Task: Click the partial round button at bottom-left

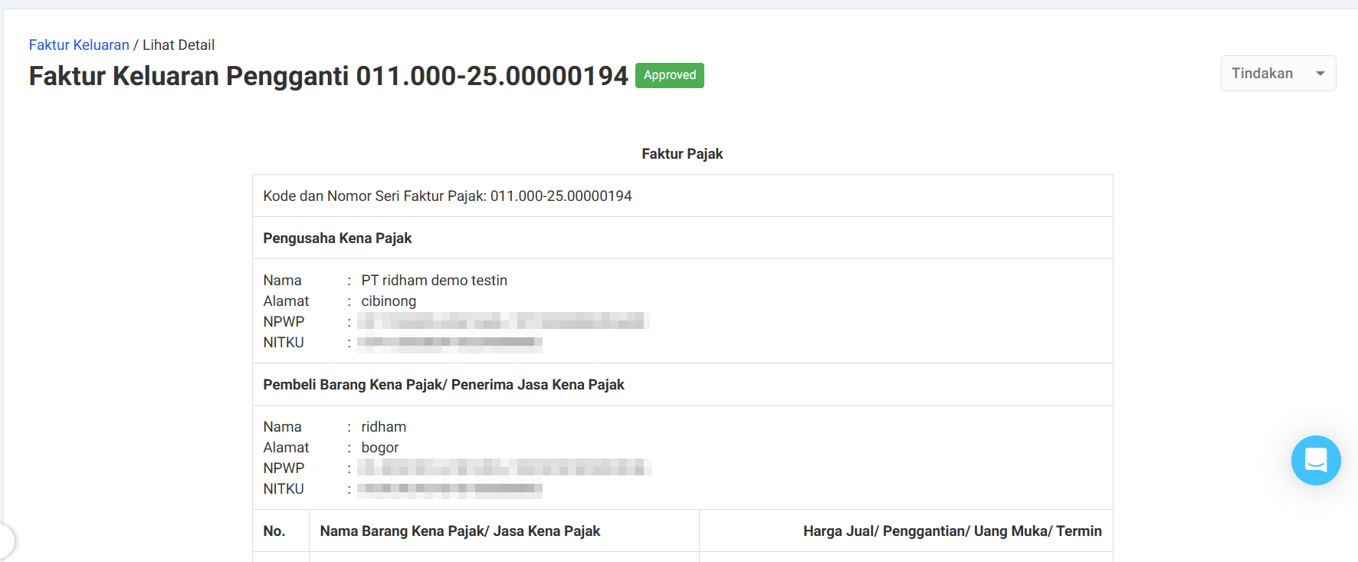Action: 5,541
